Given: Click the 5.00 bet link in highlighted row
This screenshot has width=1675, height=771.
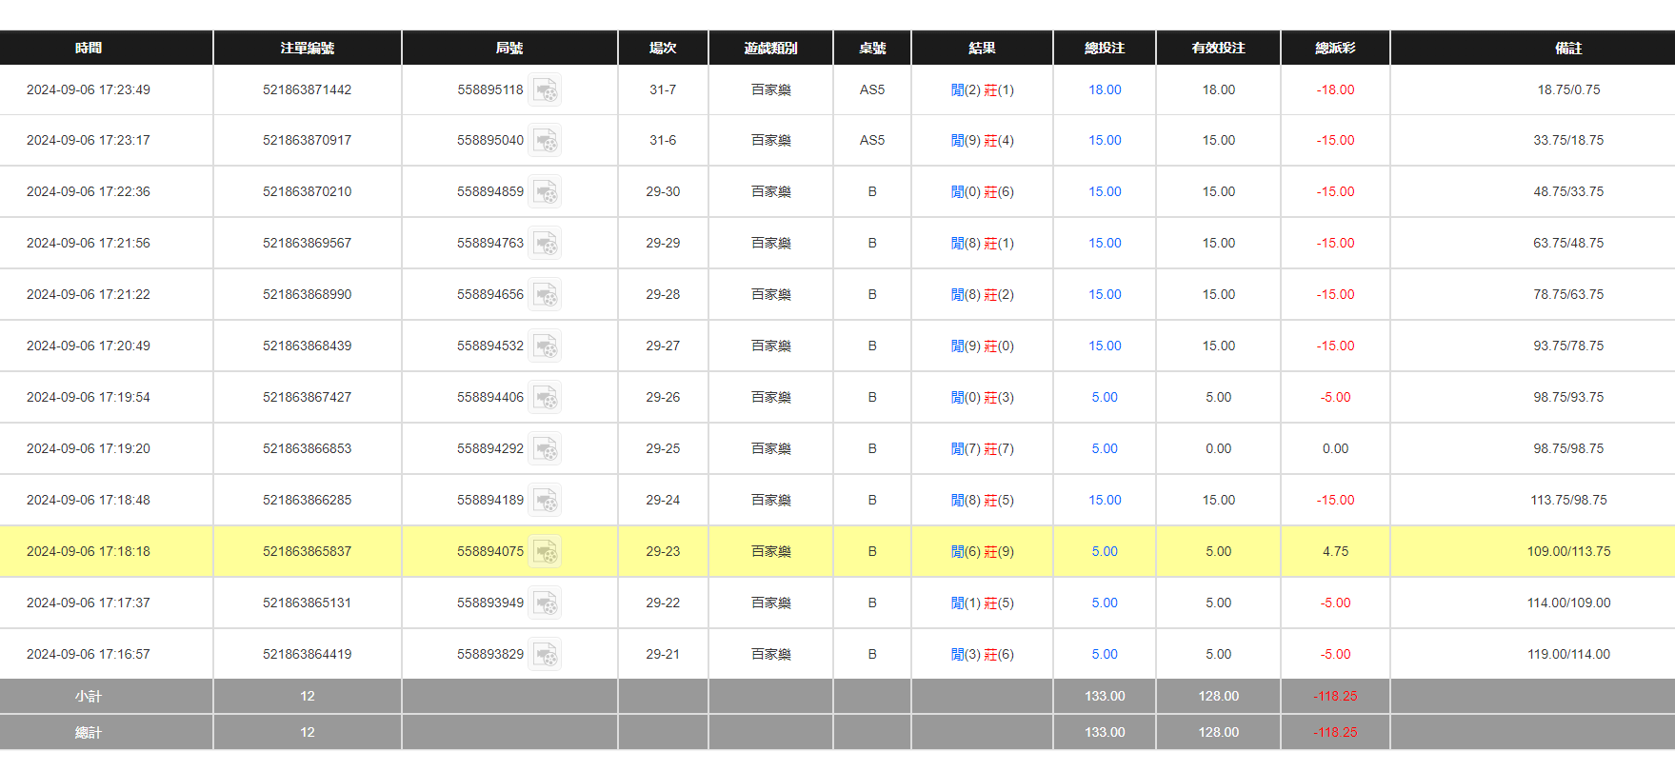Looking at the screenshot, I should [x=1105, y=552].
